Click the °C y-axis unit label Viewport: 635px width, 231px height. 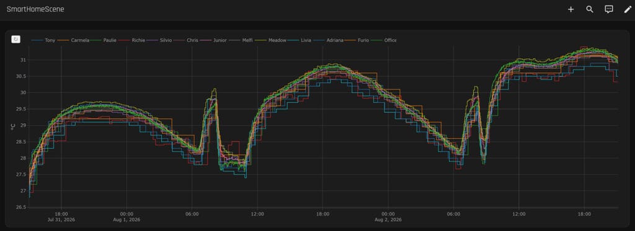[12, 127]
